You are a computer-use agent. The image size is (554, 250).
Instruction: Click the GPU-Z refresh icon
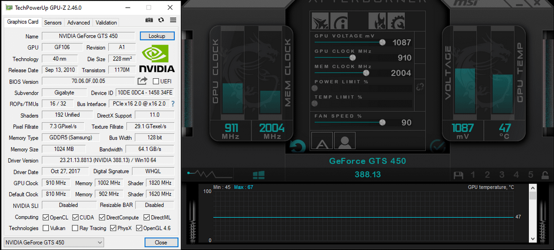click(x=161, y=20)
